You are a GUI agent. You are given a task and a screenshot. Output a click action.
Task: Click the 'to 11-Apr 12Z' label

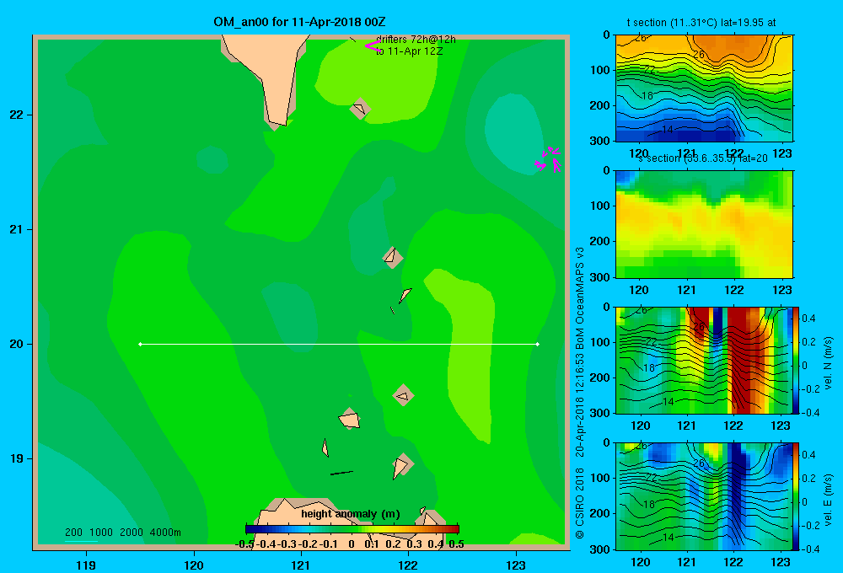pos(409,51)
